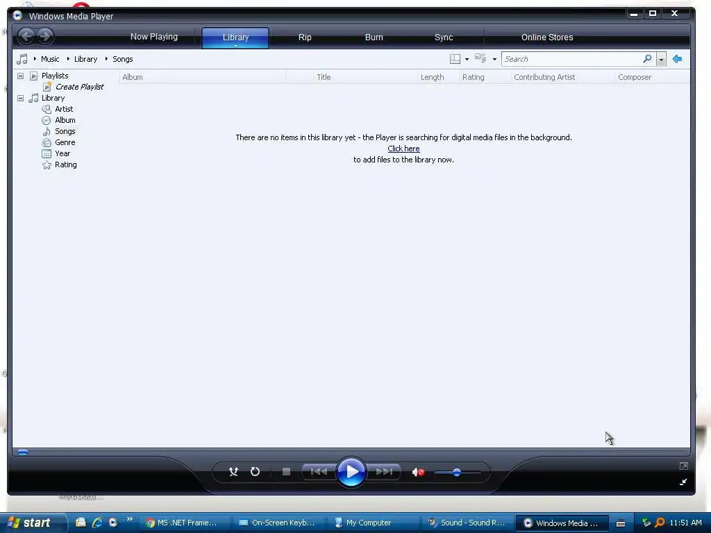Open the Burn tab

374,37
